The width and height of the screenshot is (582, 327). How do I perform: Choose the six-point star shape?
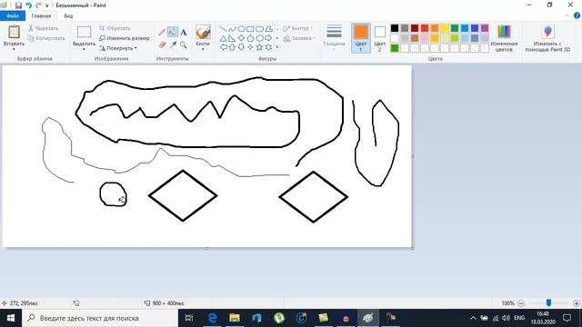(268, 47)
